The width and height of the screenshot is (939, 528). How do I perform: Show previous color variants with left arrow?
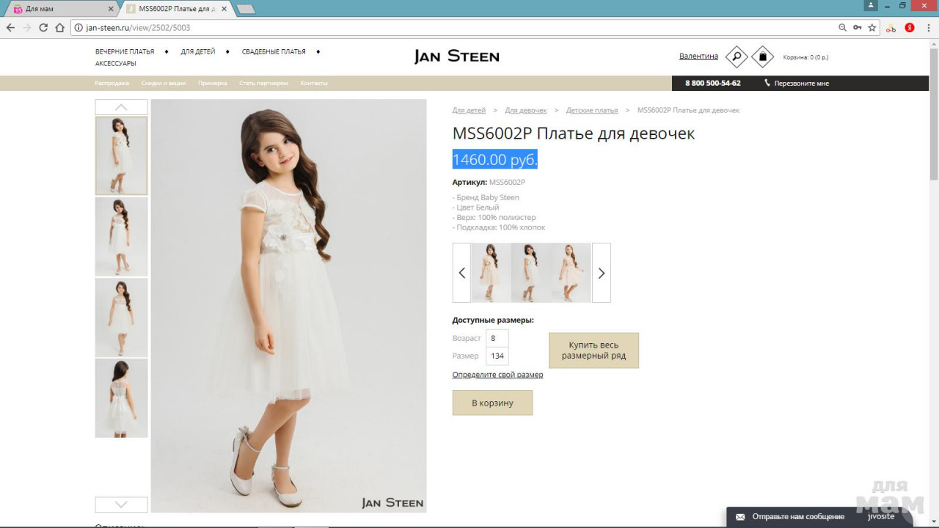point(461,273)
